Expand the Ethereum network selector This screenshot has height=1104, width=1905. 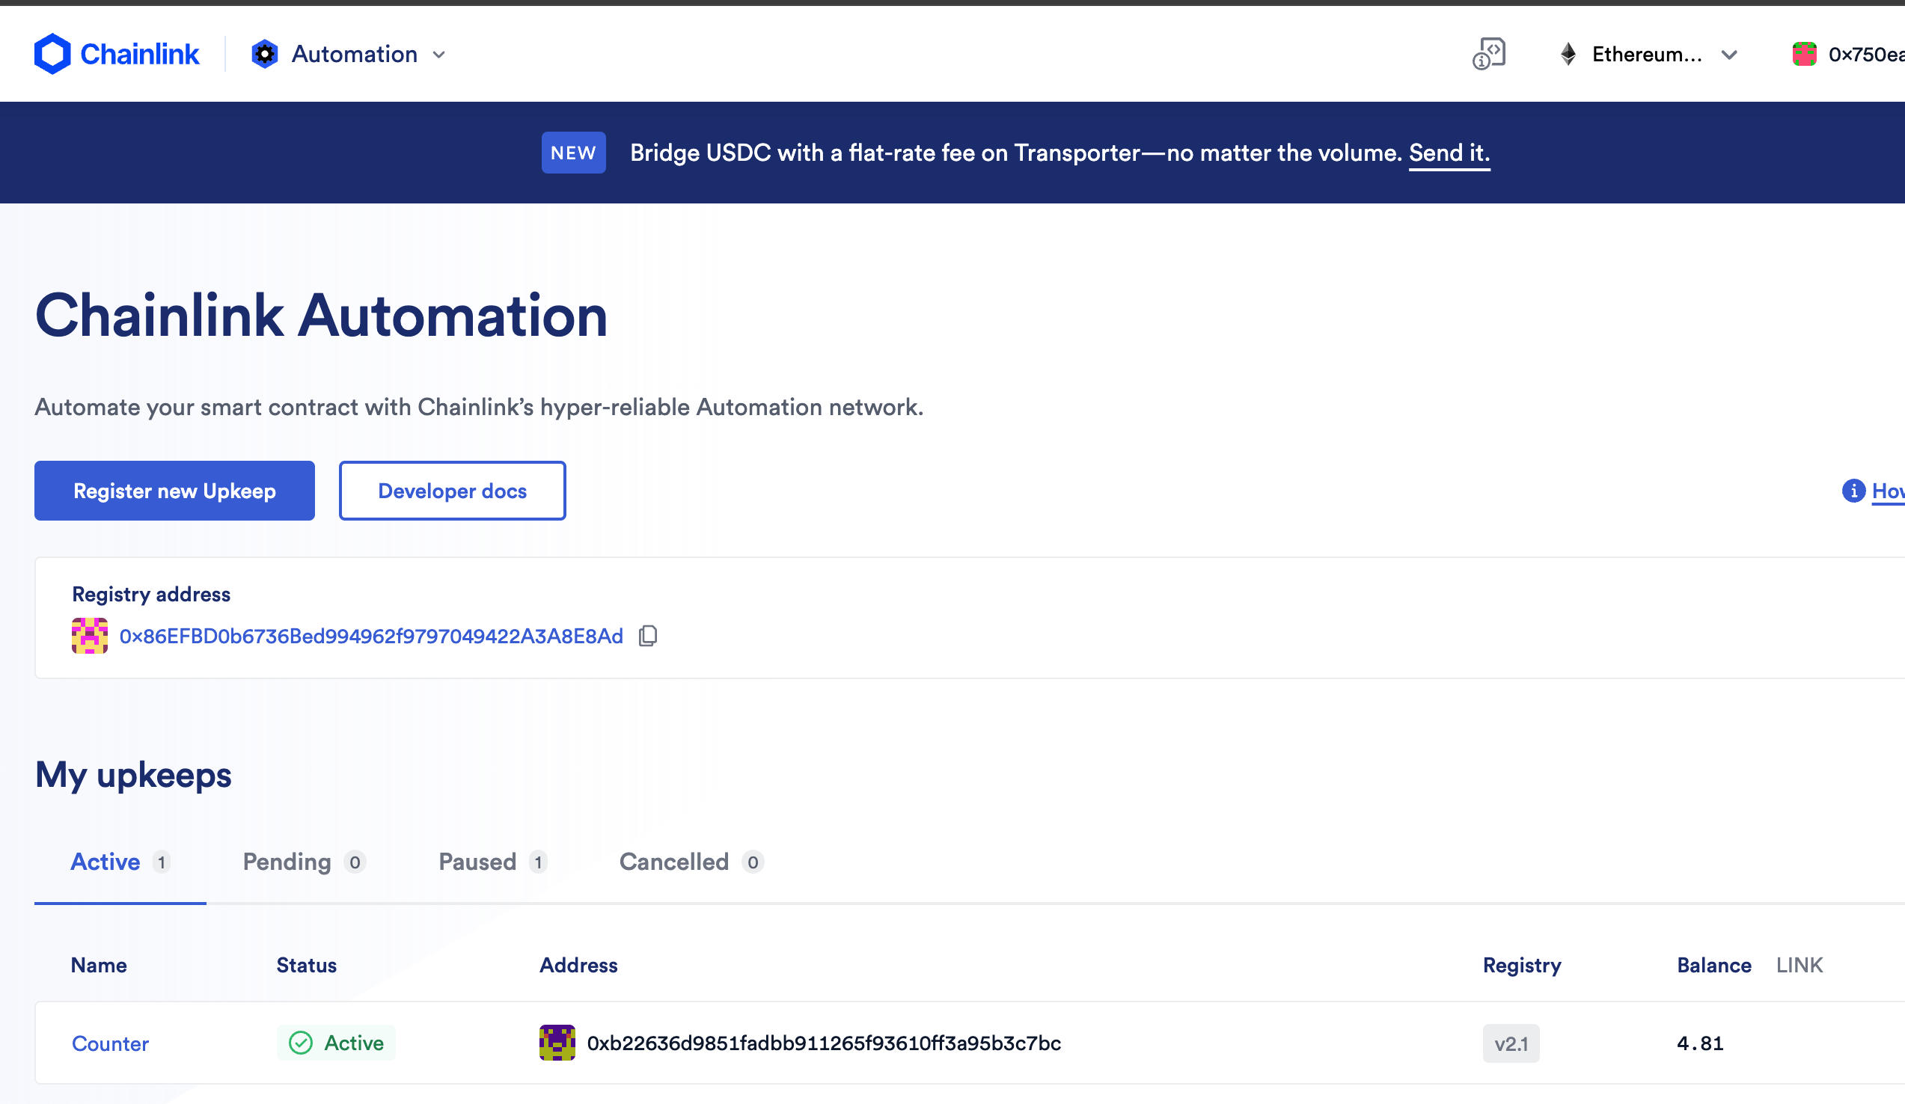pos(1649,54)
